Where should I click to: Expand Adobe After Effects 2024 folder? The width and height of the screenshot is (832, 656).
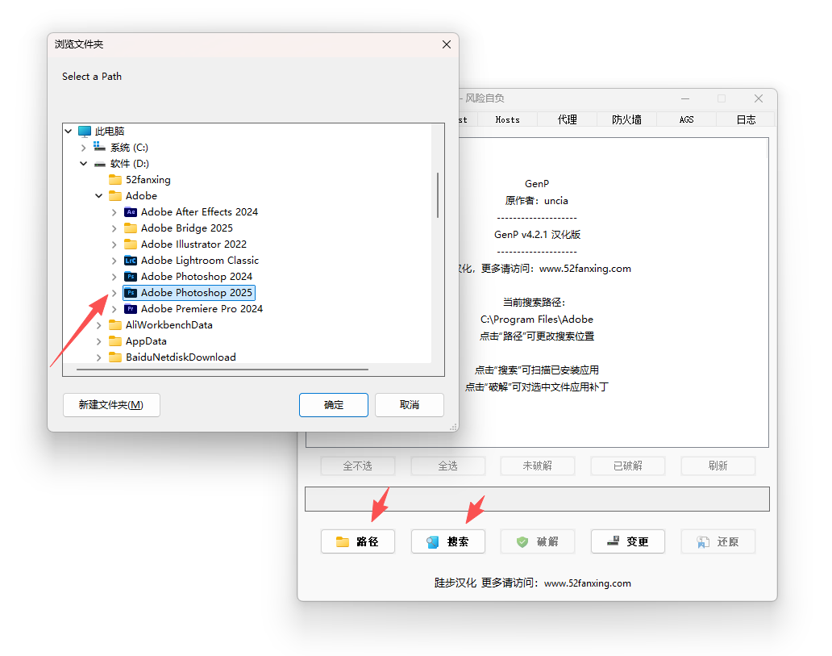click(x=114, y=212)
